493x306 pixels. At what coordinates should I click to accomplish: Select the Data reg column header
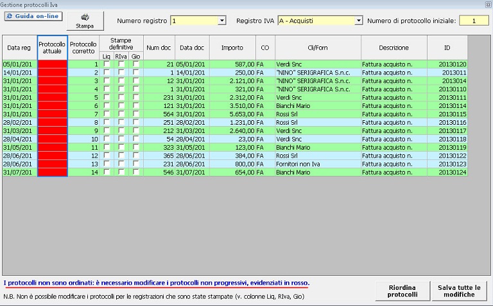pyautogui.click(x=19, y=48)
